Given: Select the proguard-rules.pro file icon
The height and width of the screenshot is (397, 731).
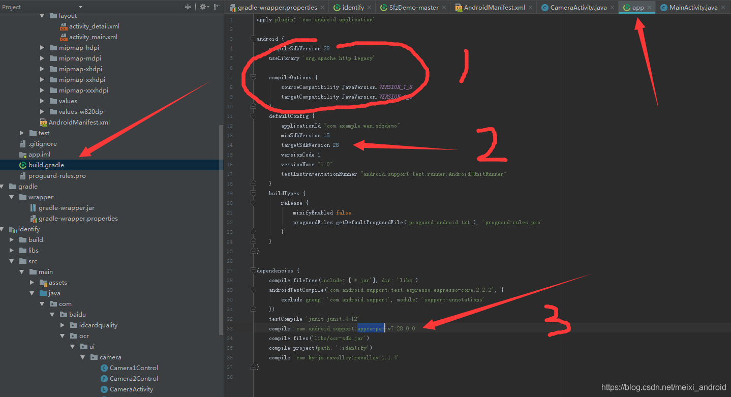Looking at the screenshot, I should coord(23,176).
